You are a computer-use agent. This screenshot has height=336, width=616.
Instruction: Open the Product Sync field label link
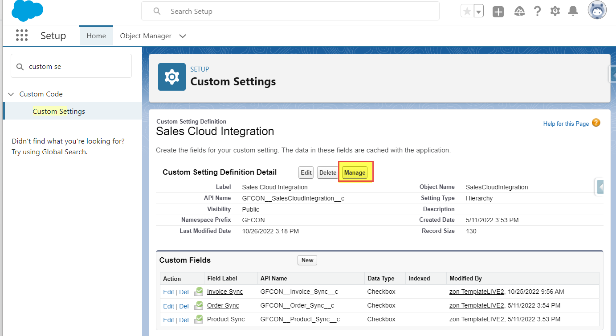[x=226, y=319]
